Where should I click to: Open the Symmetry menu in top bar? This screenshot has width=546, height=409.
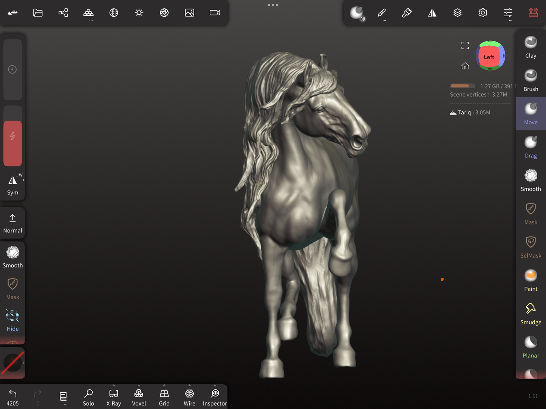[432, 13]
